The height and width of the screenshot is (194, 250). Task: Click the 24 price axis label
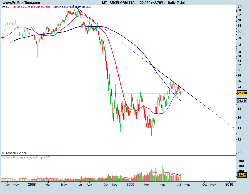click(239, 87)
